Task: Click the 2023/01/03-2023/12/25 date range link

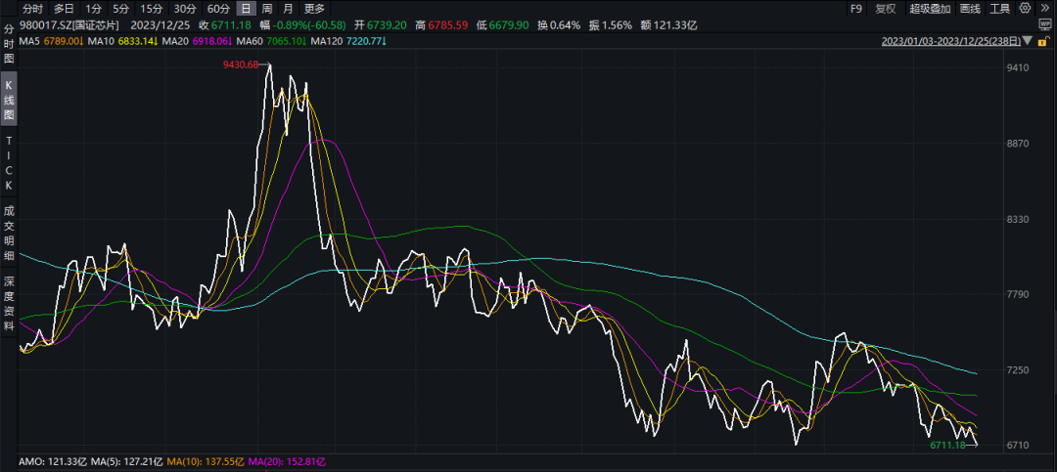Action: [950, 41]
